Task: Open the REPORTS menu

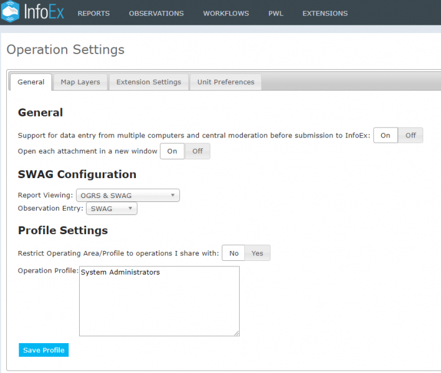Action: [x=93, y=14]
